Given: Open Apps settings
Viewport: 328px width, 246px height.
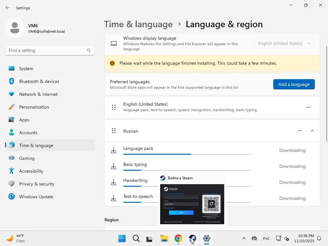Looking at the screenshot, I should point(50,120).
